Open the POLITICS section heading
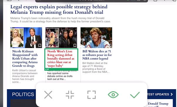This screenshot has height=107, width=177. [x=23, y=94]
